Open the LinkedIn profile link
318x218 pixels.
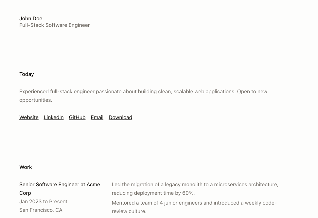pos(54,117)
